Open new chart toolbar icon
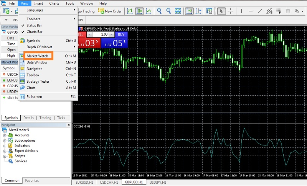Image resolution: width=307 pixels, height=186 pixels. tap(6, 11)
